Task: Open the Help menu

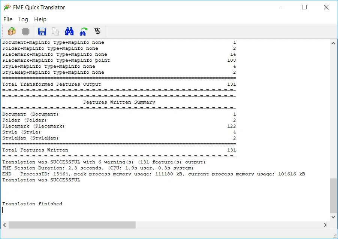Action: pyautogui.click(x=40, y=19)
